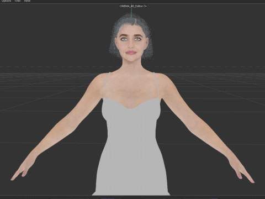
Task: Open the Options menu
Action: [x=6, y=1]
